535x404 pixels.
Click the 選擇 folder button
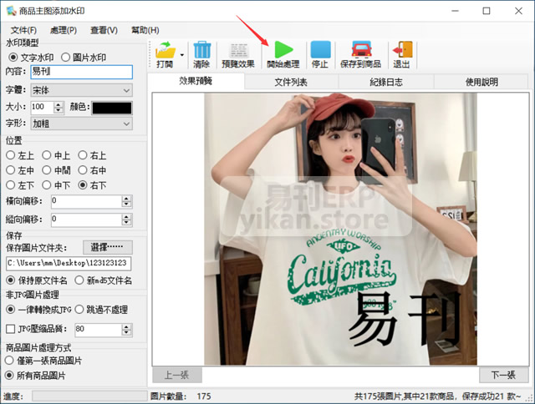(x=108, y=247)
